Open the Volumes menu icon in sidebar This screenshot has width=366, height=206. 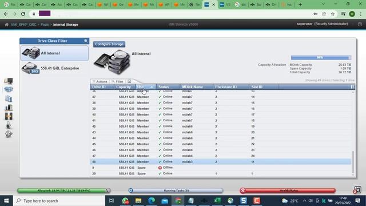[x=9, y=98]
